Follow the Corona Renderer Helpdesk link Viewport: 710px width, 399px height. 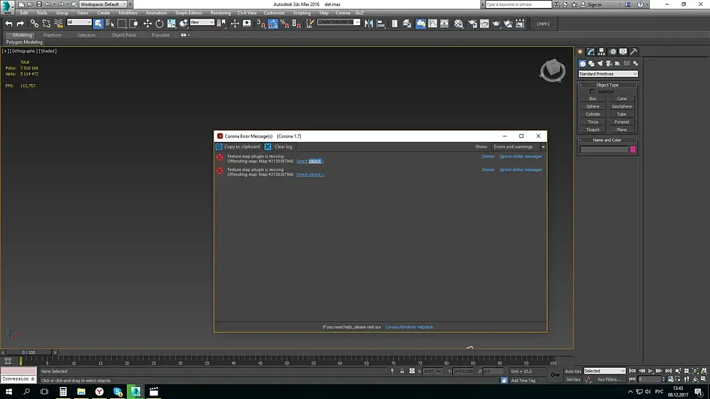tap(409, 327)
